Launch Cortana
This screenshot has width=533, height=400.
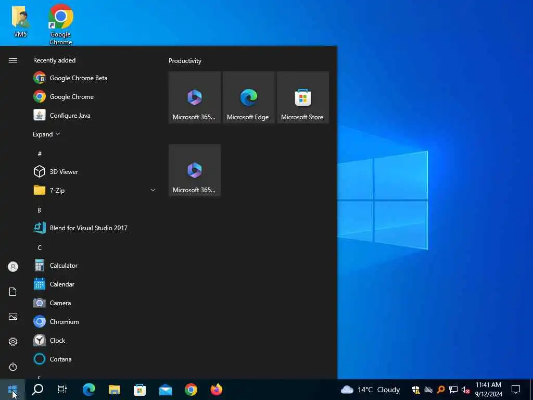(95, 359)
